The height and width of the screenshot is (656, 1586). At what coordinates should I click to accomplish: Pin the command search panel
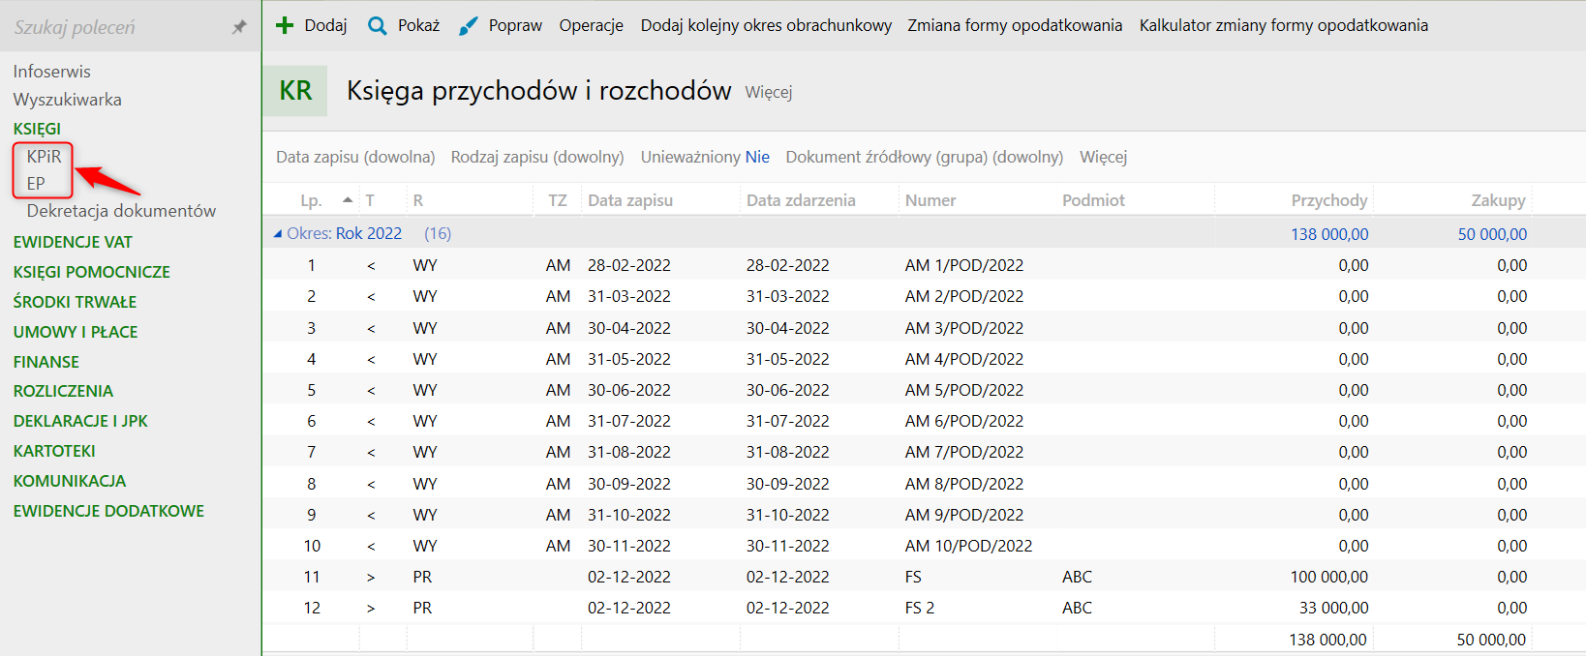[x=239, y=27]
